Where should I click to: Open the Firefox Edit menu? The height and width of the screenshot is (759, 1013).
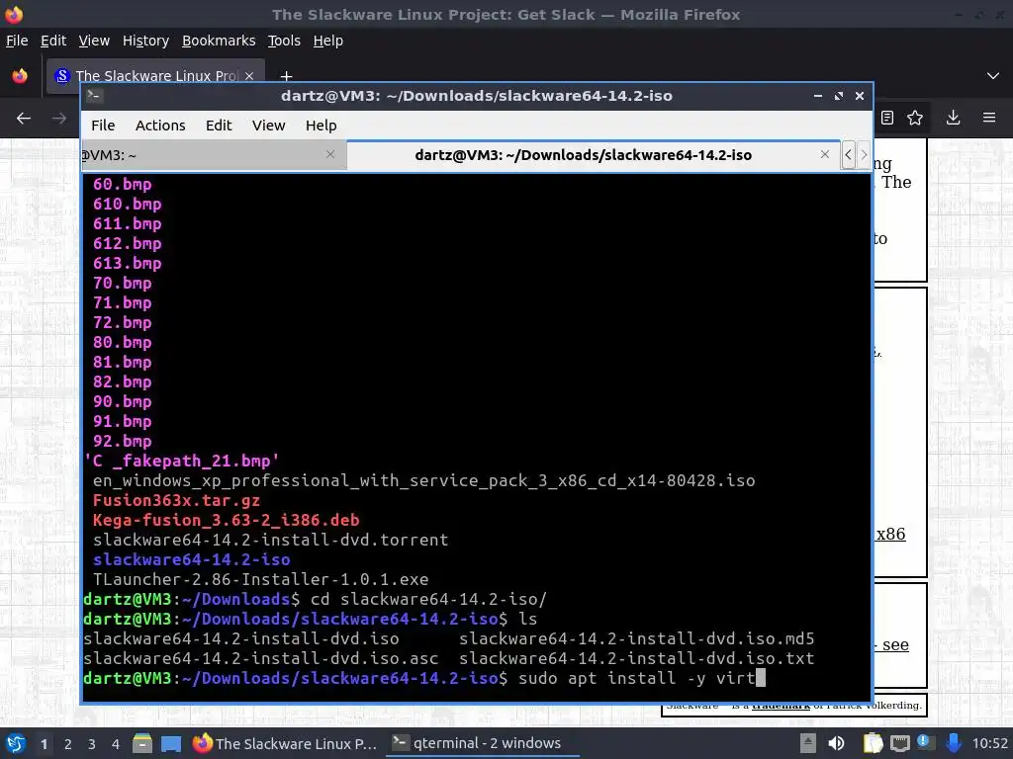53,41
